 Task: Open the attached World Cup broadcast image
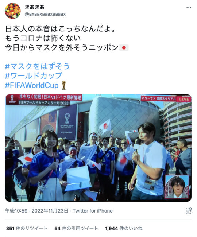[x=98, y=148]
